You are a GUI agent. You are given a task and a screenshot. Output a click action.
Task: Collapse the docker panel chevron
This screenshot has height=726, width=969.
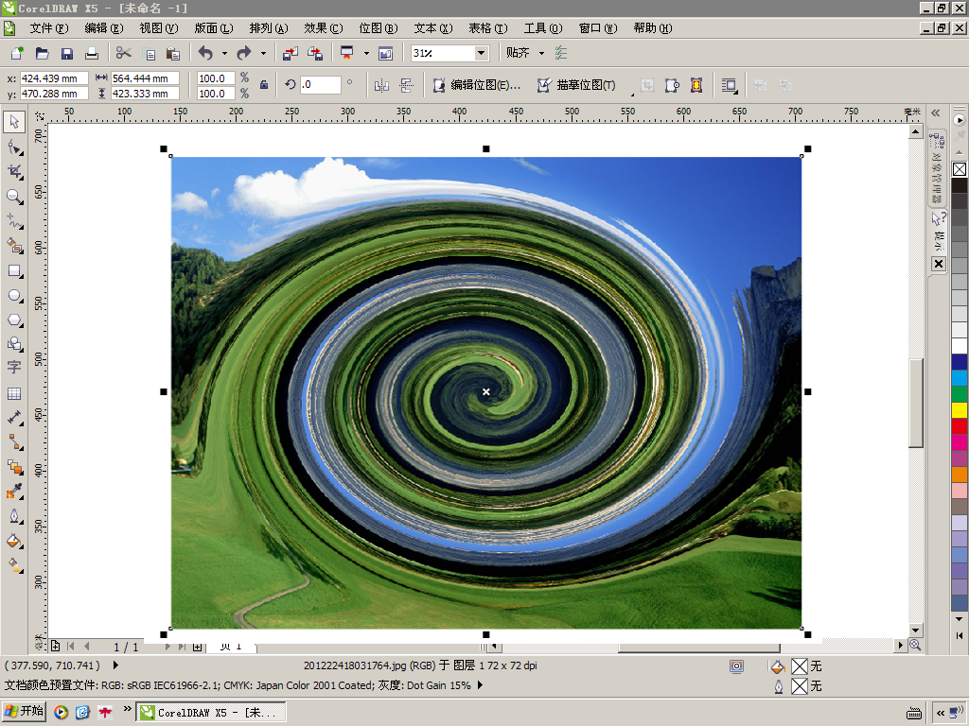click(x=936, y=113)
